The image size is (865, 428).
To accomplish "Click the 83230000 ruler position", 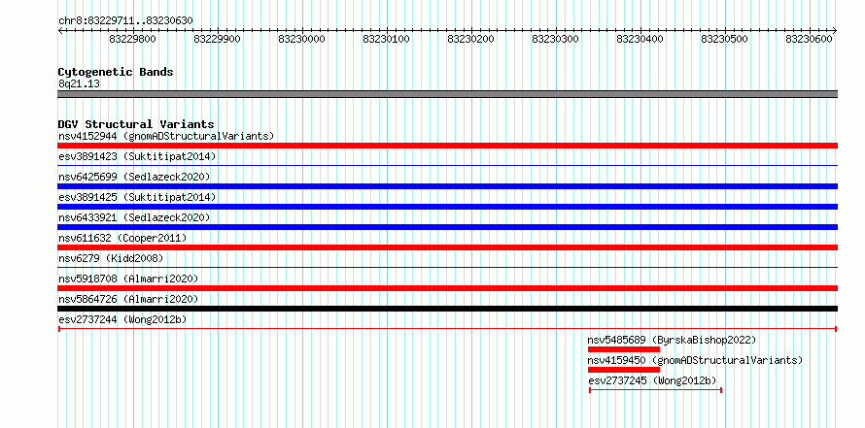I will [301, 39].
